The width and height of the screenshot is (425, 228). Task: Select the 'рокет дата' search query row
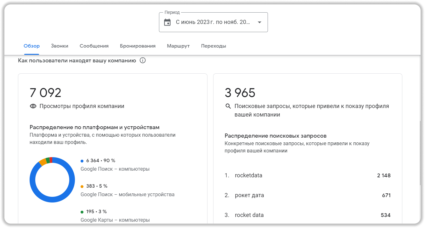click(308, 195)
